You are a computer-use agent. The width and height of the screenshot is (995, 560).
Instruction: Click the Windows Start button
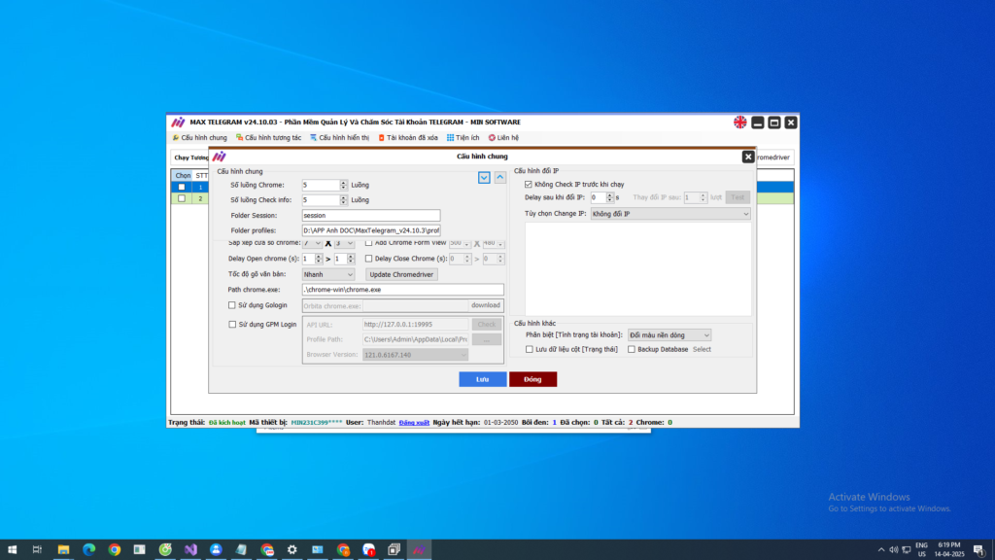[12, 549]
